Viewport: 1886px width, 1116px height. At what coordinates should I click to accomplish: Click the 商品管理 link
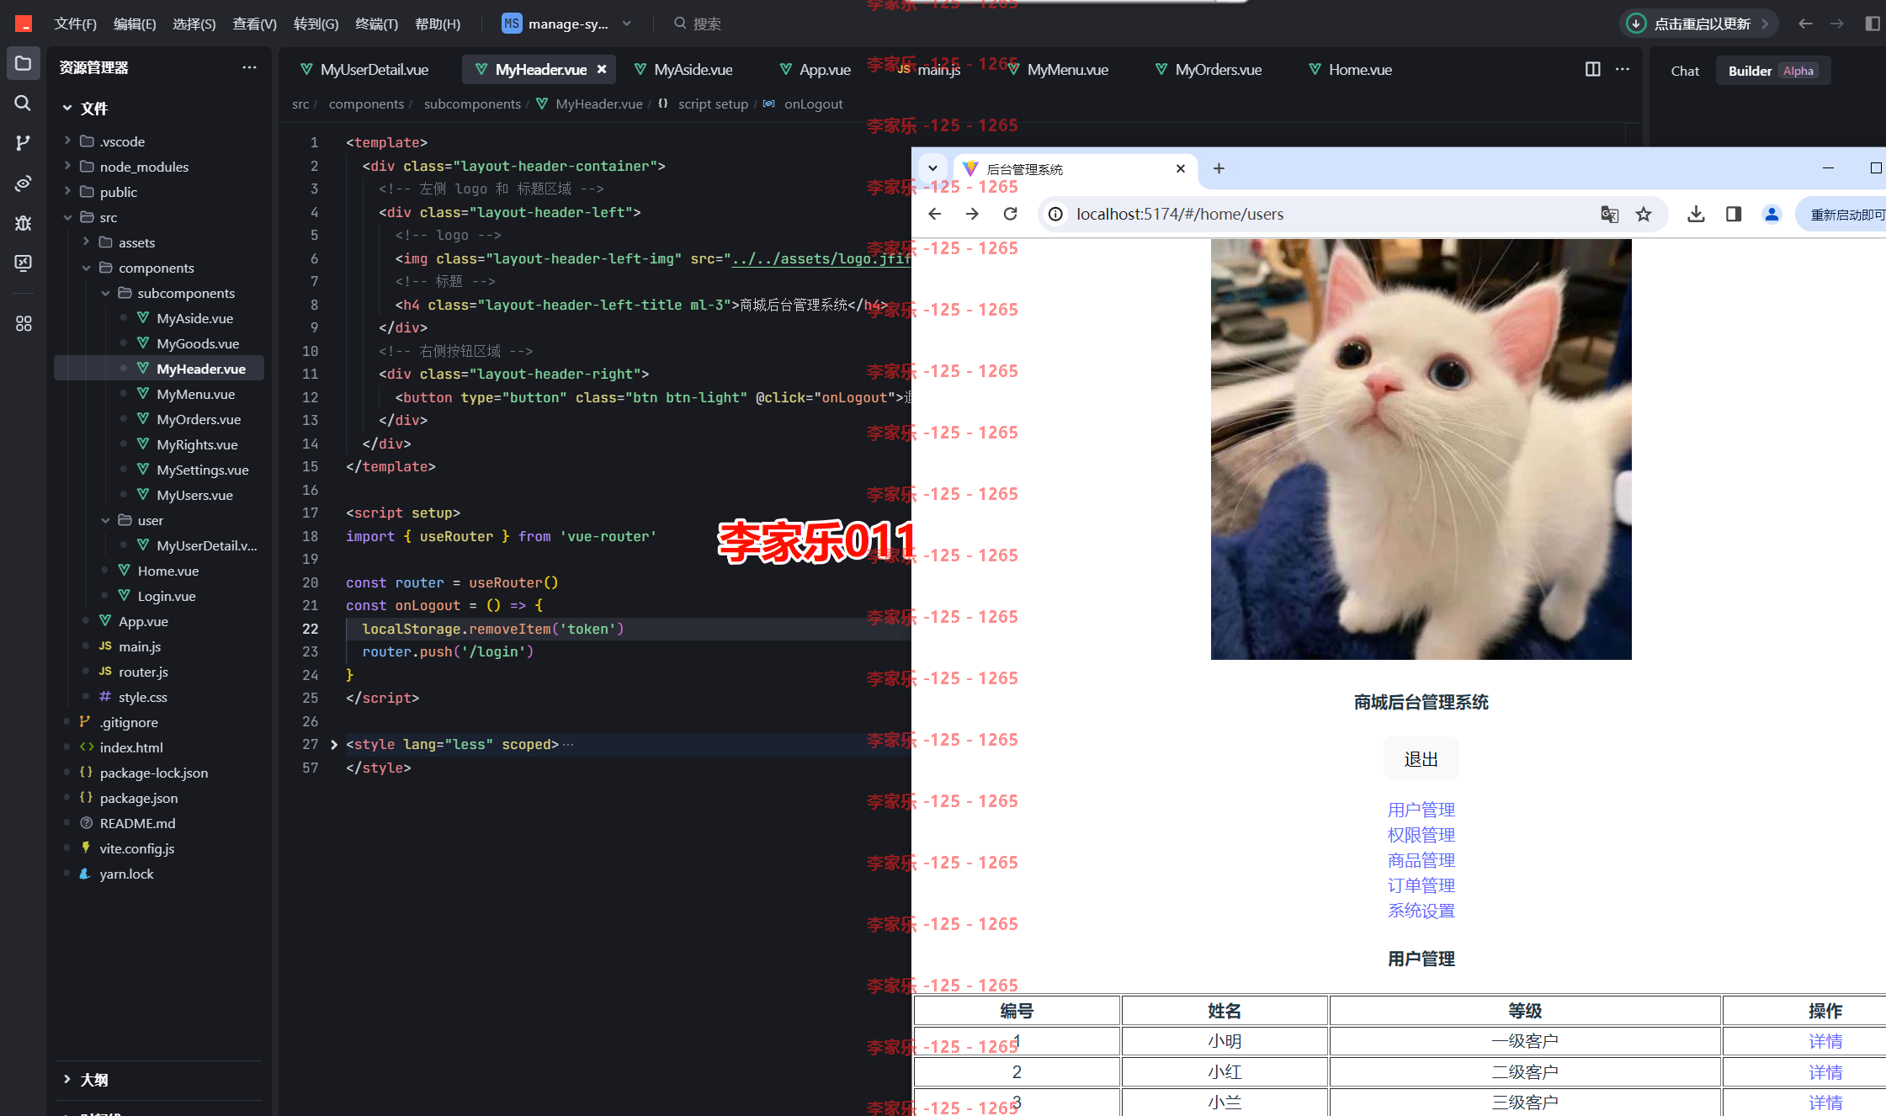click(x=1421, y=860)
